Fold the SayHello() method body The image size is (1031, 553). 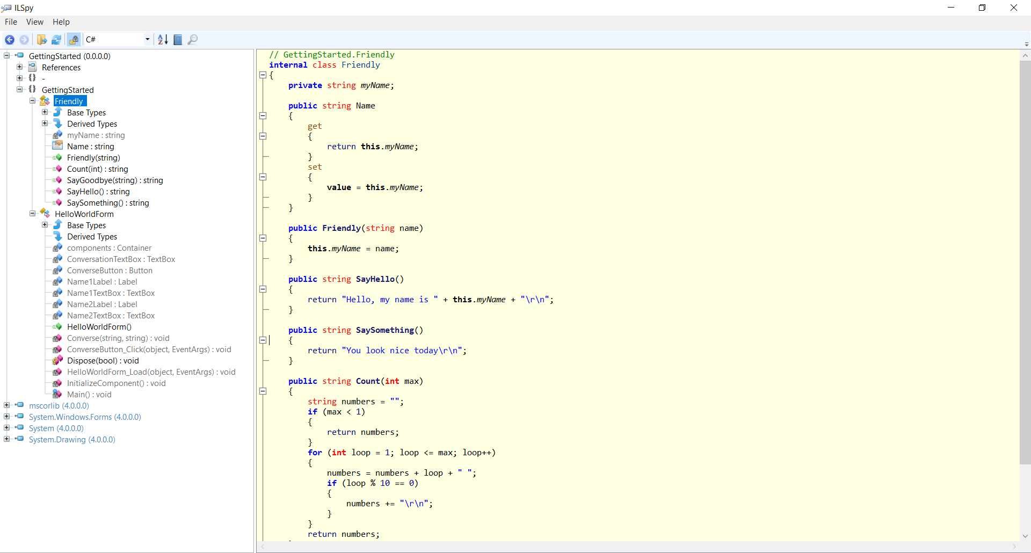[263, 289]
